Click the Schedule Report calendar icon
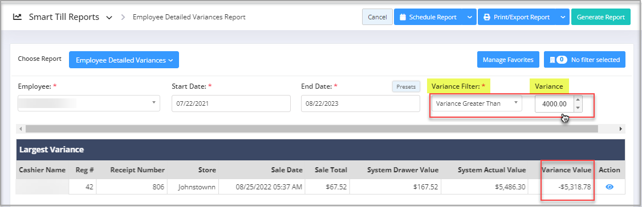Image resolution: width=642 pixels, height=207 pixels. pos(403,17)
